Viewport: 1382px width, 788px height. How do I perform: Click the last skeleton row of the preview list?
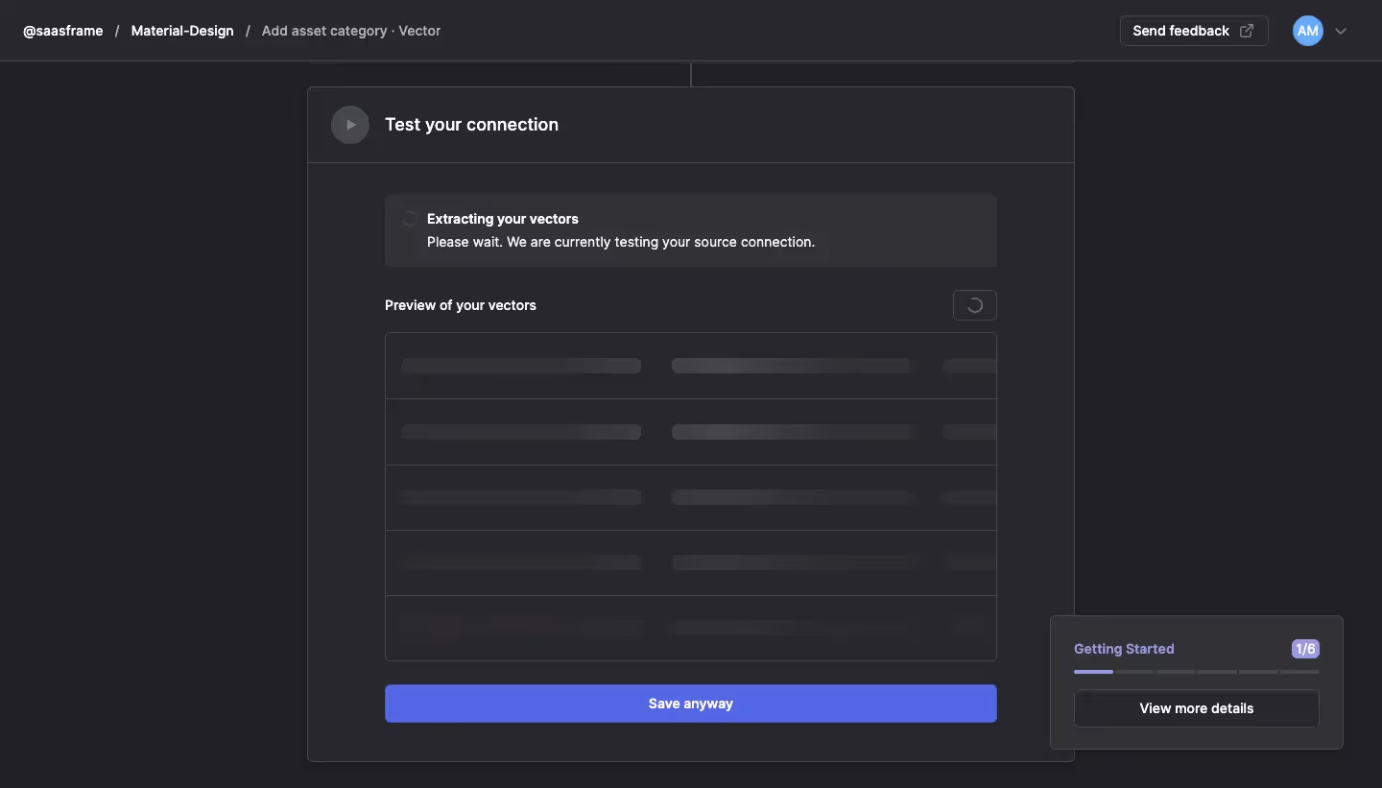[690, 629]
